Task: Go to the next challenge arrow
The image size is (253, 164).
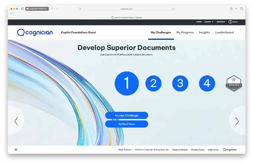Action: [237, 121]
